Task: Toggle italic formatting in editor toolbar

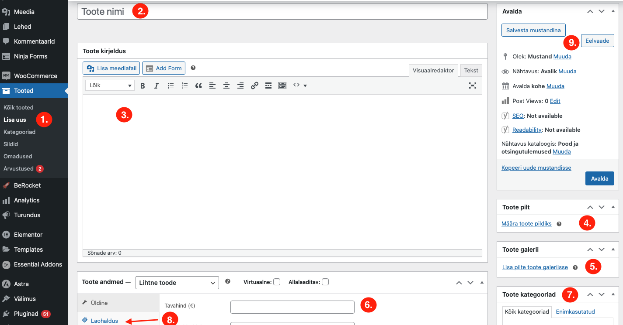Action: [x=156, y=86]
